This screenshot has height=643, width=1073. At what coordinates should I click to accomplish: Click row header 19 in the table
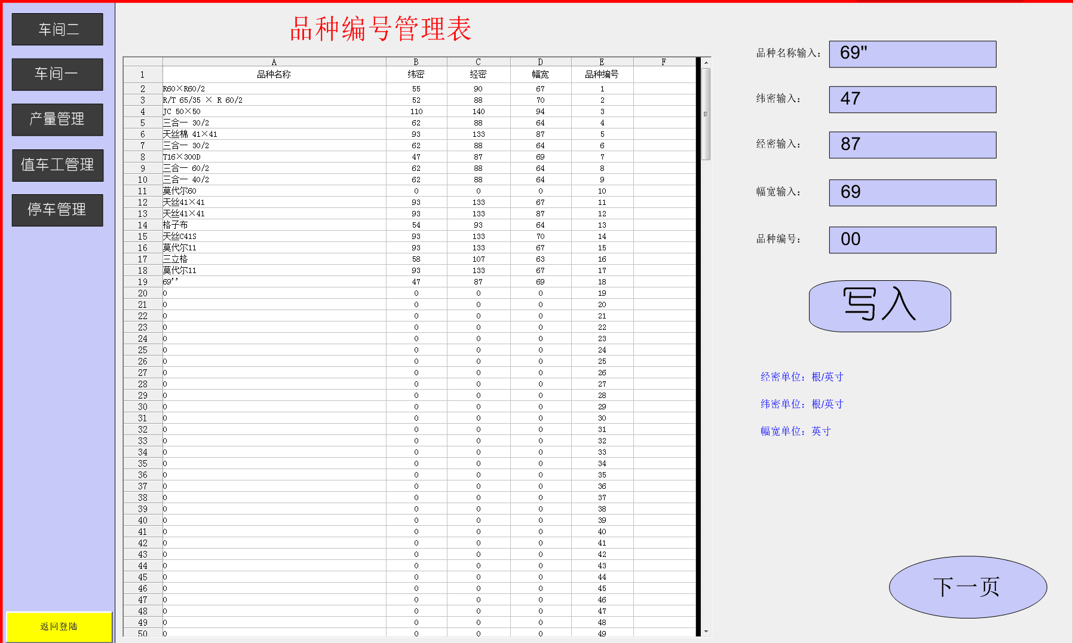[x=143, y=282]
